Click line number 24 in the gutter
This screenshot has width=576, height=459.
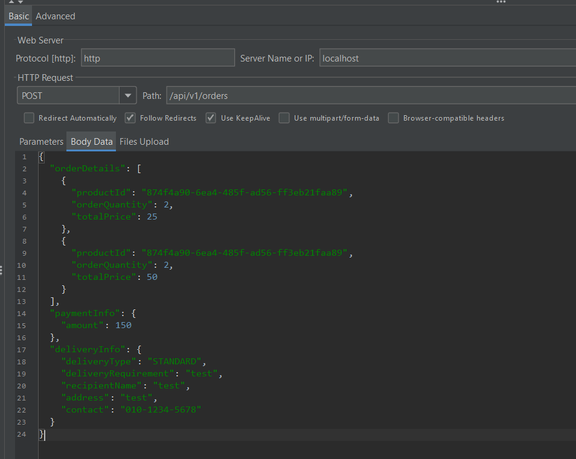pyautogui.click(x=22, y=434)
